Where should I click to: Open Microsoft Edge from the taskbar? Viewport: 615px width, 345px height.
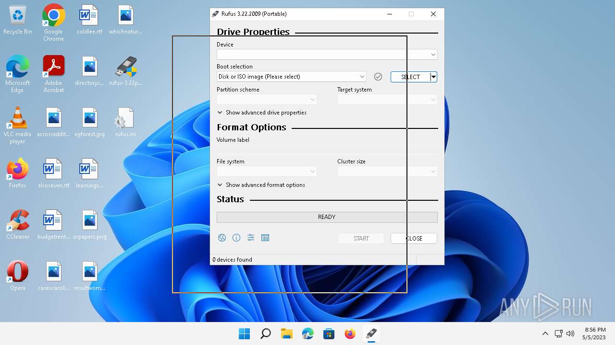tap(307, 333)
